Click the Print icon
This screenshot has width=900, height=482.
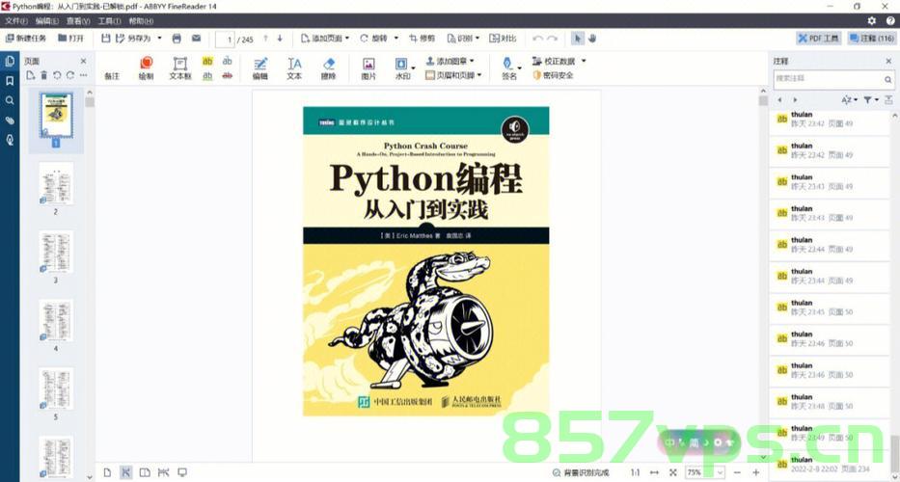(177, 39)
